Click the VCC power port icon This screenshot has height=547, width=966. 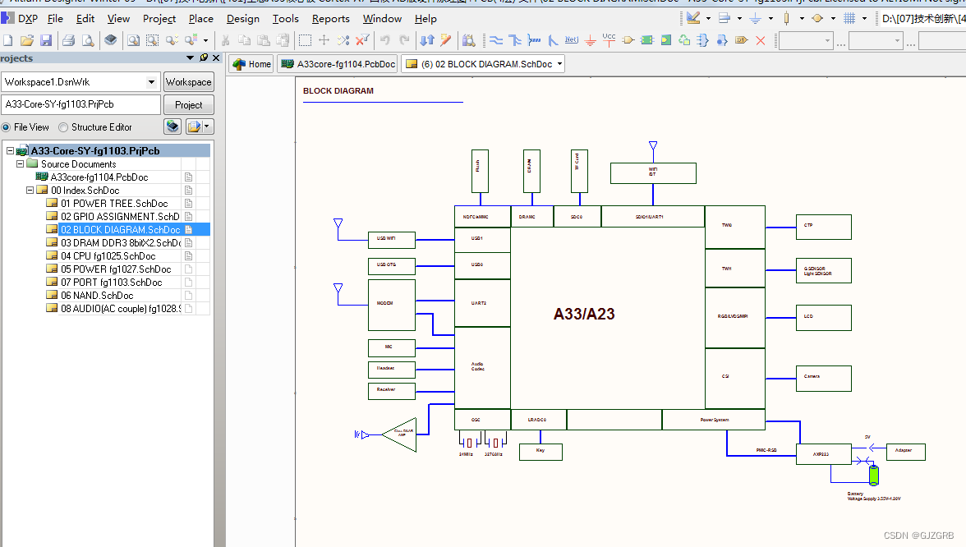(609, 39)
